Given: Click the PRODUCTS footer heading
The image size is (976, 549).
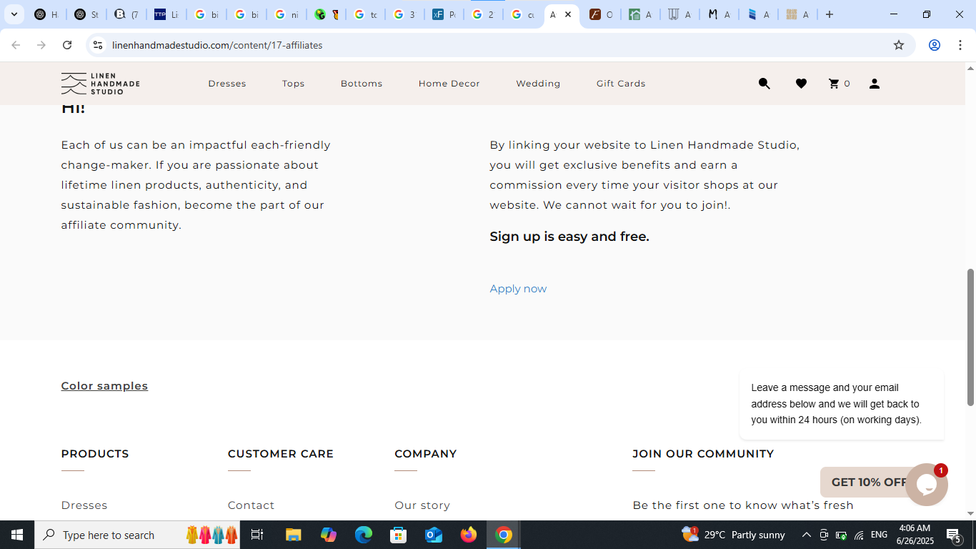Looking at the screenshot, I should pyautogui.click(x=95, y=454).
